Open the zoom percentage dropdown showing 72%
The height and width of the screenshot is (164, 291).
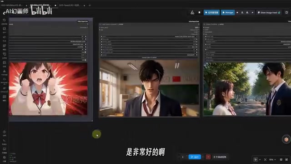pos(272,159)
